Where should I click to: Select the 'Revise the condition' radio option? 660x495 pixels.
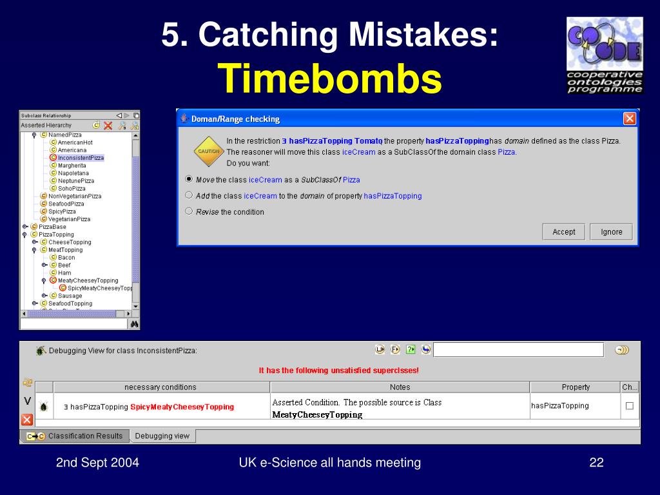coord(189,211)
